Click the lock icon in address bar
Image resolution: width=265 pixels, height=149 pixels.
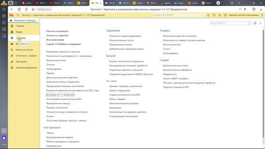tap(33, 9)
